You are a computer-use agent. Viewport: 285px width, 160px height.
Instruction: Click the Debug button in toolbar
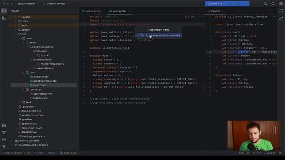[239, 4]
